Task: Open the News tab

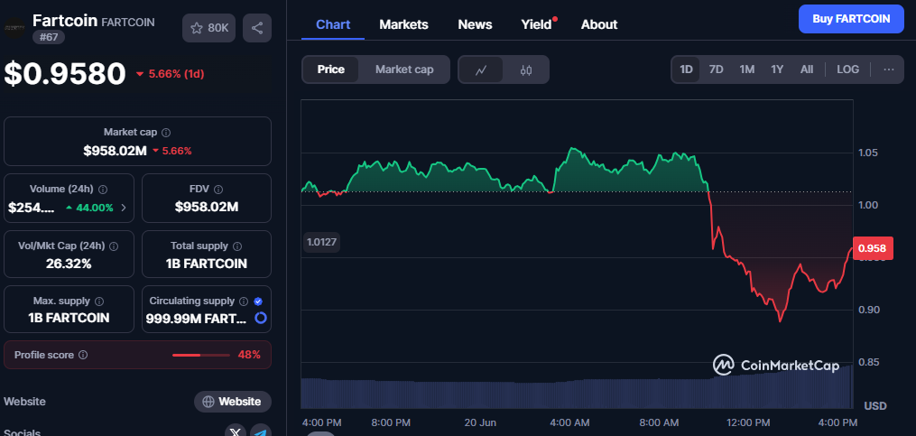Action: 475,24
